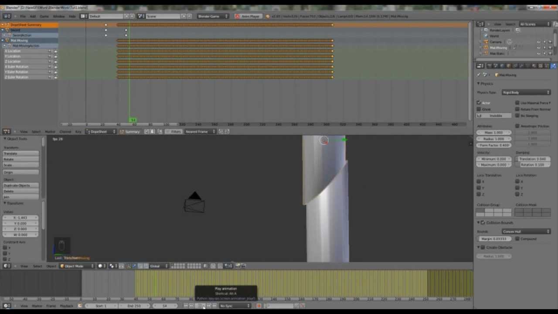Click the Blender info editor type icon in the top bar

(x=6, y=16)
